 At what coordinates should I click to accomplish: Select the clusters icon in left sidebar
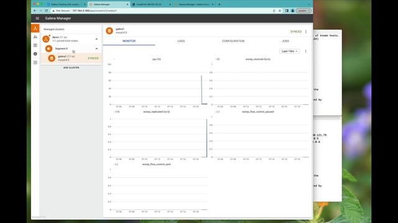[x=35, y=28]
